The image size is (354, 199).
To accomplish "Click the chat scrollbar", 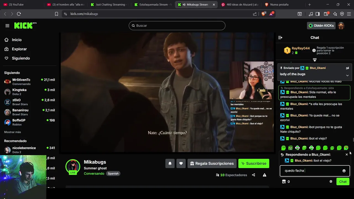I will tap(353, 140).
